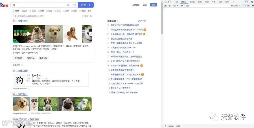Click the pug photo in Baidu images row
The width and height of the screenshot is (254, 128).
(x=67, y=104)
